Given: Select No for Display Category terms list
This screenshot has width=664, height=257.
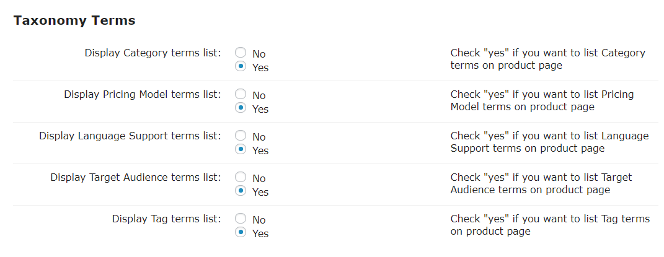Looking at the screenshot, I should click(x=241, y=53).
